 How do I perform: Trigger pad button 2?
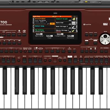[6, 51]
